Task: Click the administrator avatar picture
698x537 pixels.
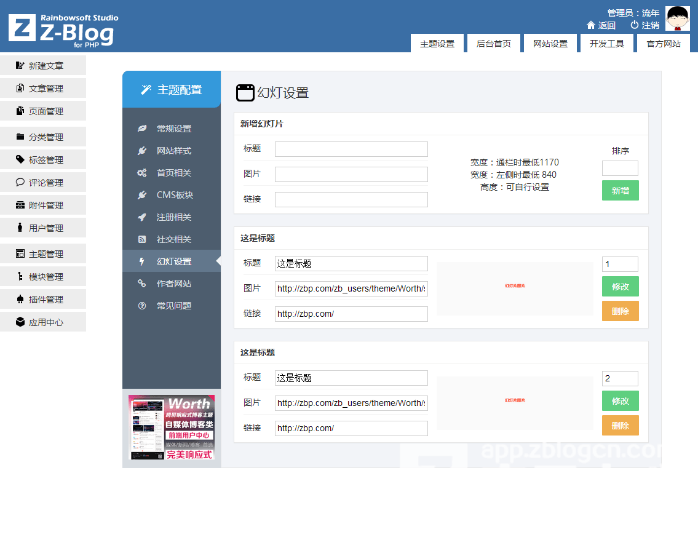Action: click(678, 18)
